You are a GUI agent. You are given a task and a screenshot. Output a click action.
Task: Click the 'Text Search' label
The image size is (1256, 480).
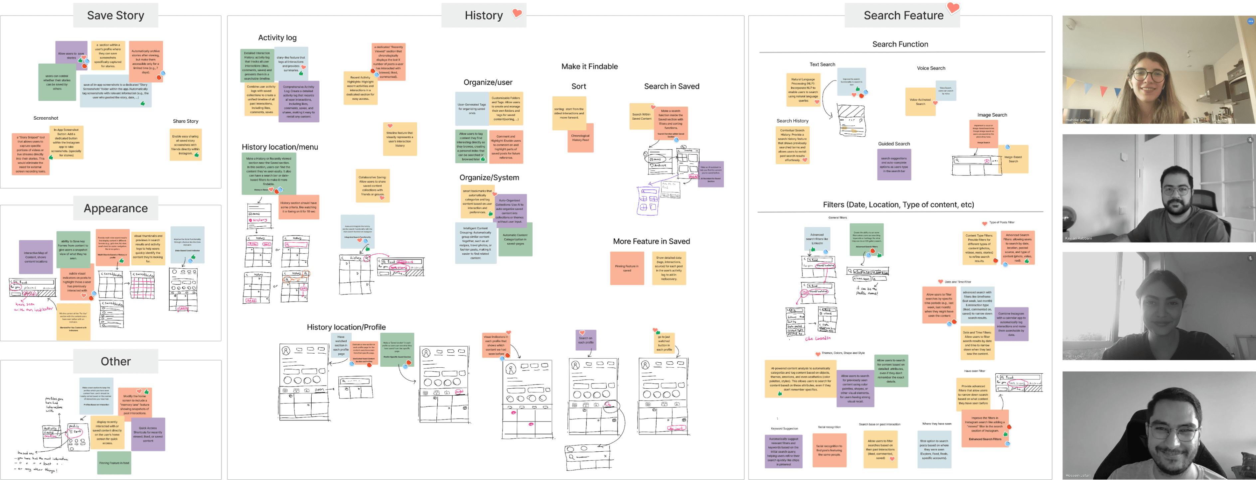coord(822,64)
